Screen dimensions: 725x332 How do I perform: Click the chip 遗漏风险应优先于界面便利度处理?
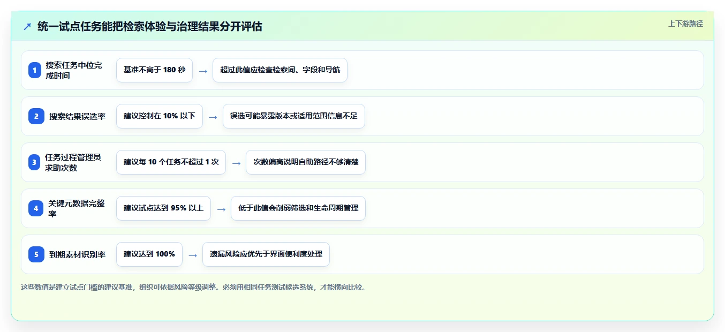click(266, 254)
